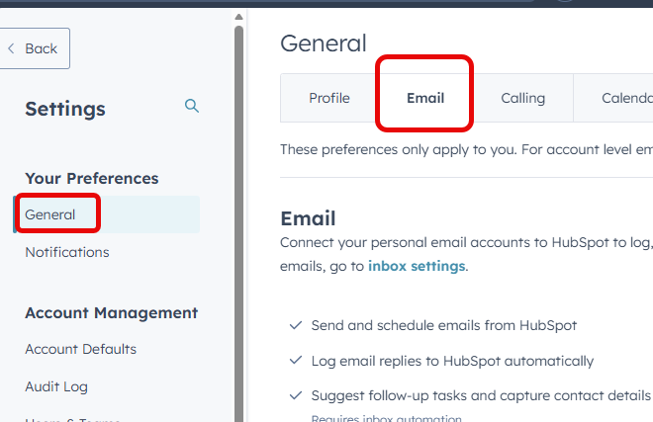Switch to the Email tab

pyautogui.click(x=425, y=98)
